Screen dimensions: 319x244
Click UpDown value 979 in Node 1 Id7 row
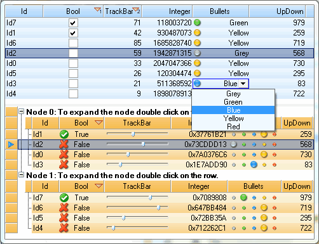click(306, 198)
